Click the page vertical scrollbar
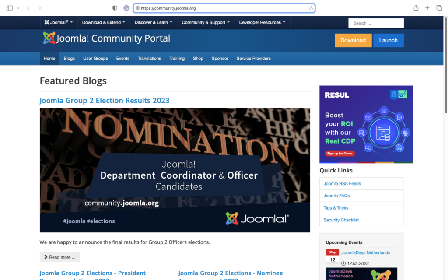Viewport: 448px width, 280px height. [445, 65]
